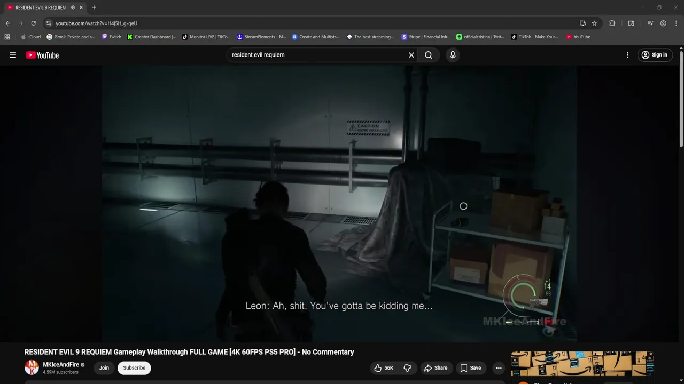
Task: Click the address bar URL
Action: (x=96, y=23)
